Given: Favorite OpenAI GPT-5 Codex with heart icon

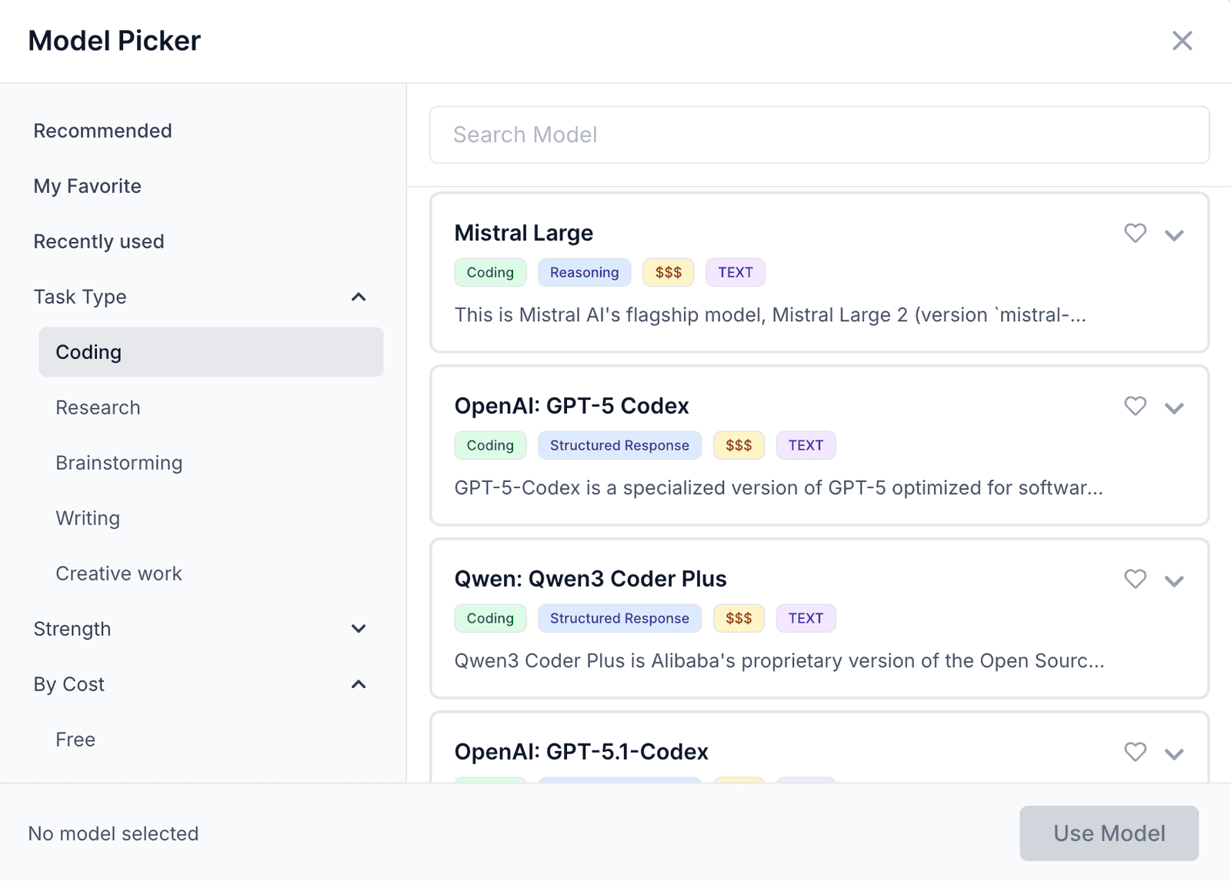Looking at the screenshot, I should tap(1135, 406).
